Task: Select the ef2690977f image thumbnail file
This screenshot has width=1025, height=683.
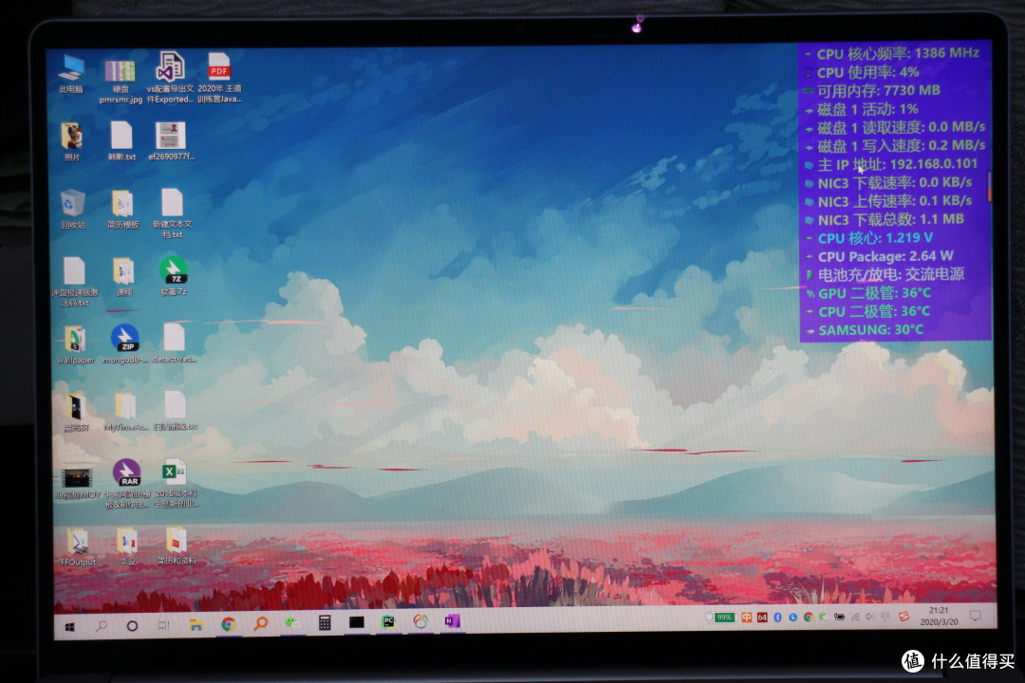Action: [x=171, y=141]
